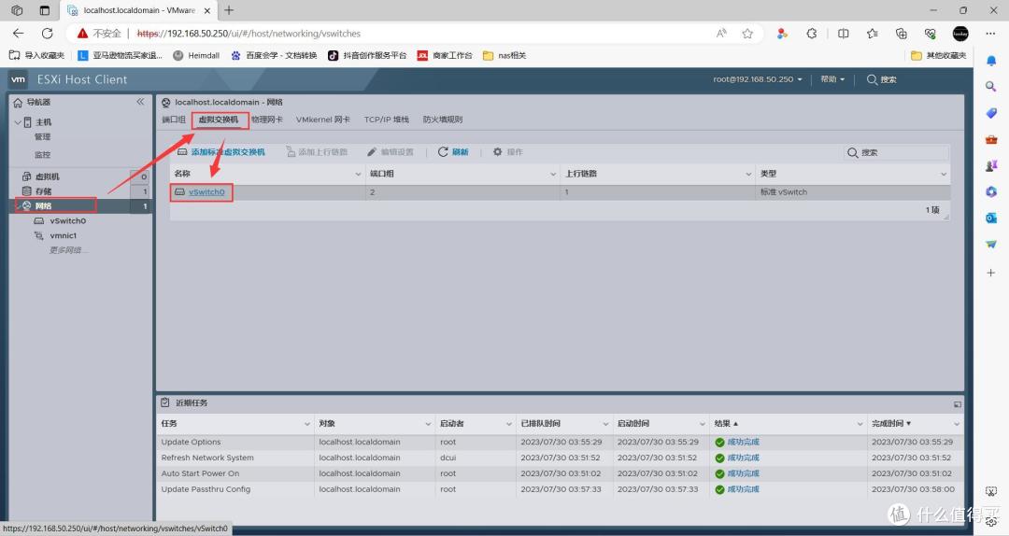Add this page to favorites star

point(747,34)
